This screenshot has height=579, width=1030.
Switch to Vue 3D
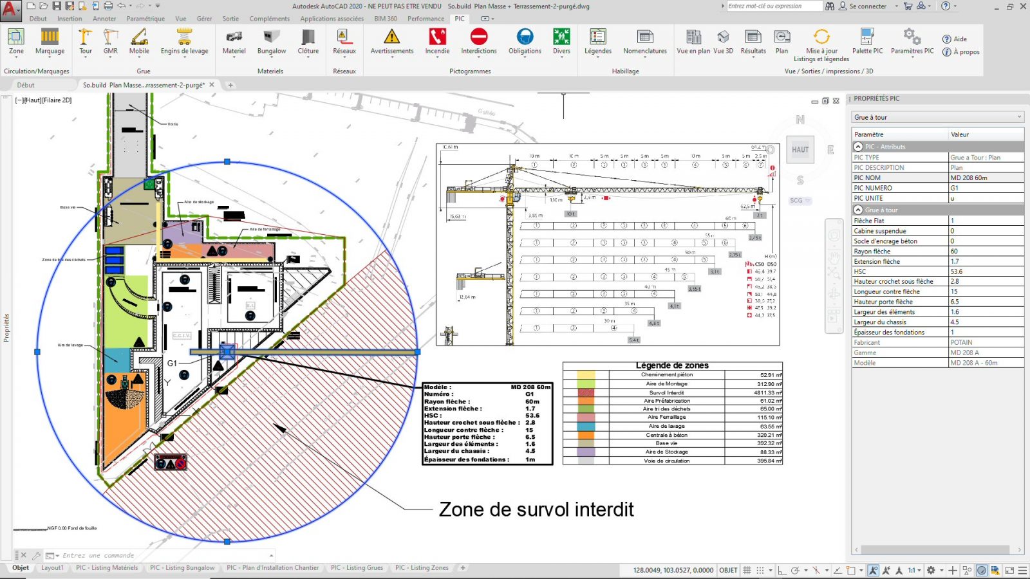click(x=723, y=42)
